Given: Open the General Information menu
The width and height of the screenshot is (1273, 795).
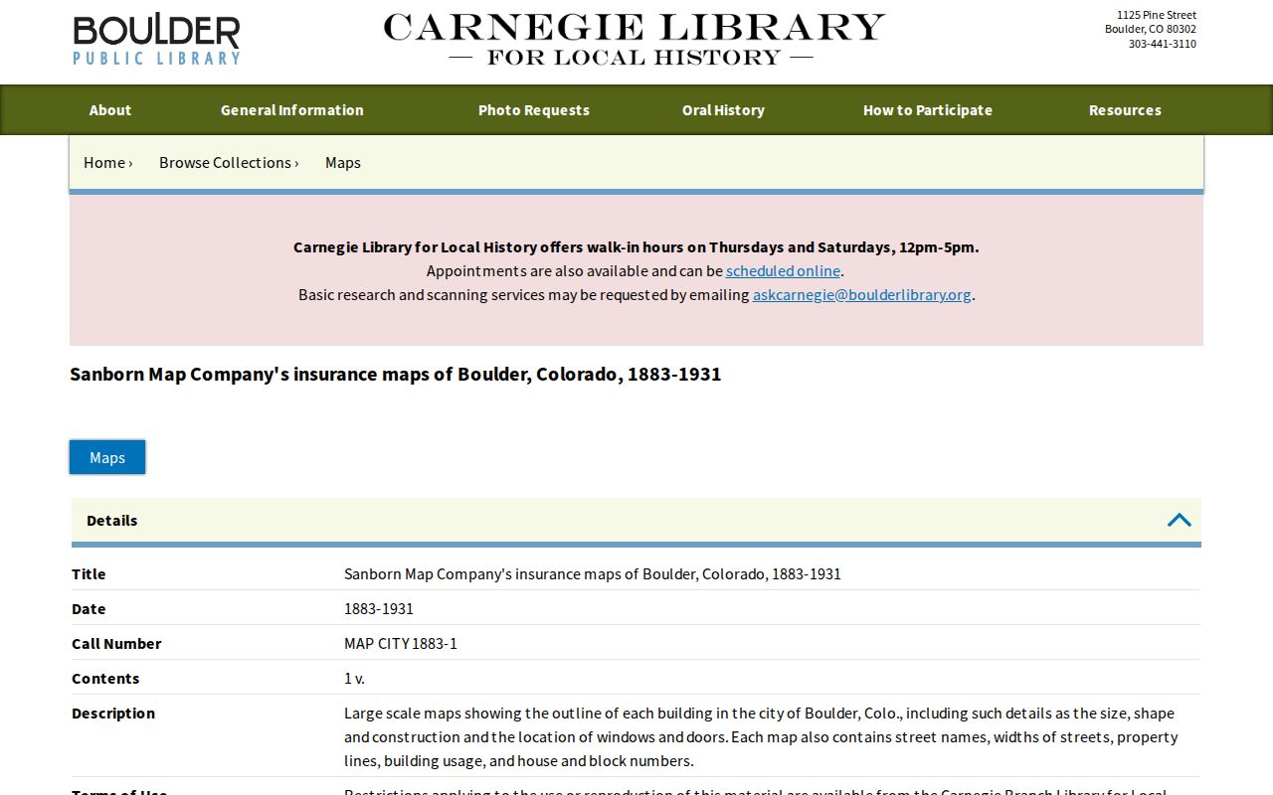Looking at the screenshot, I should (292, 110).
